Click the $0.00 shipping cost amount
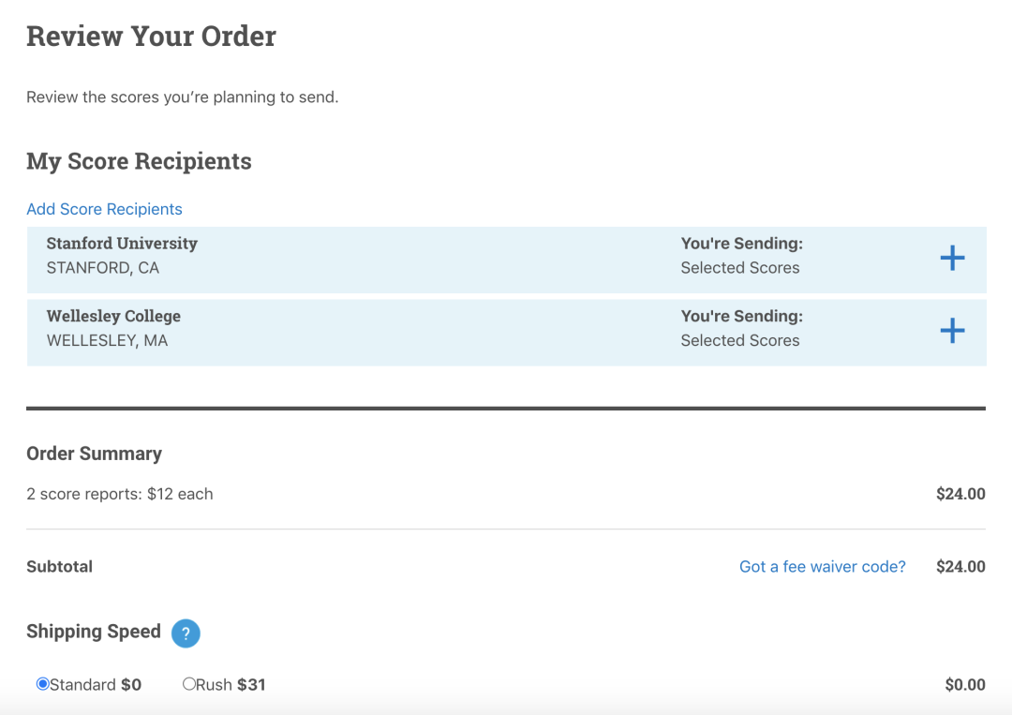 [x=964, y=685]
